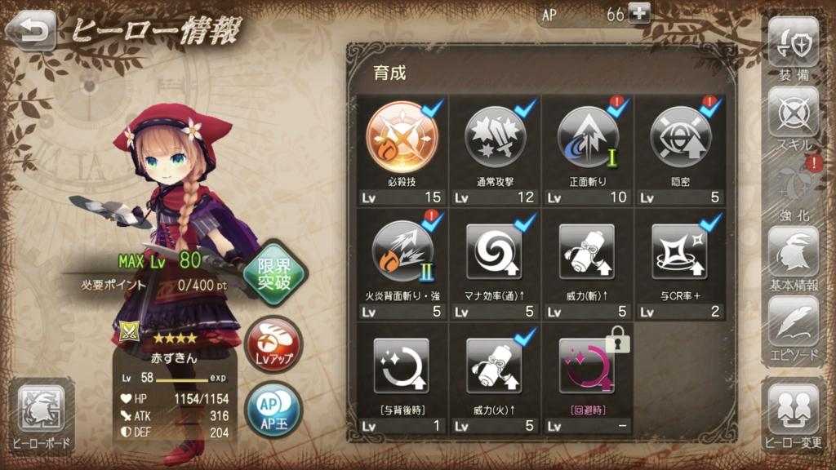Open the 装備 equipment tab
Screen dimensions: 836x470
point(794,49)
